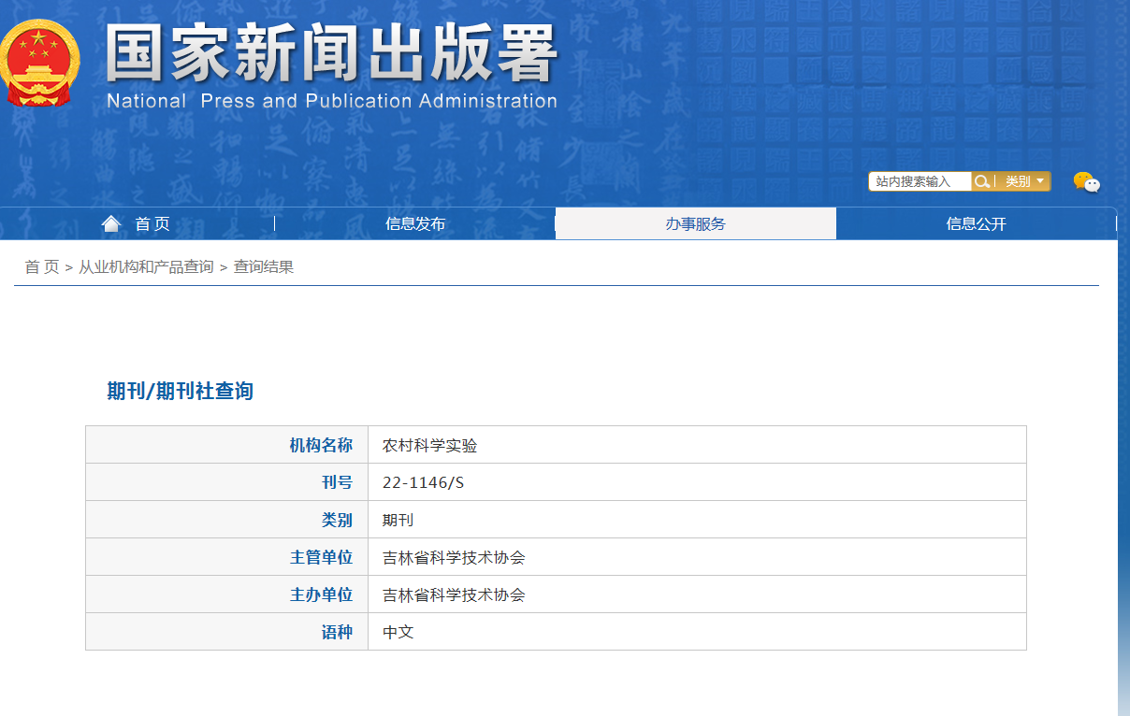Select the 中文 language value cell
This screenshot has width=1130, height=716.
tap(398, 633)
